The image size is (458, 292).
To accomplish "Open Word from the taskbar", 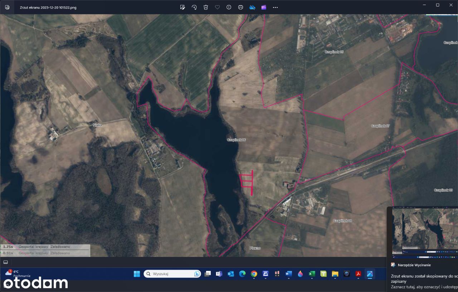I will [x=288, y=274].
